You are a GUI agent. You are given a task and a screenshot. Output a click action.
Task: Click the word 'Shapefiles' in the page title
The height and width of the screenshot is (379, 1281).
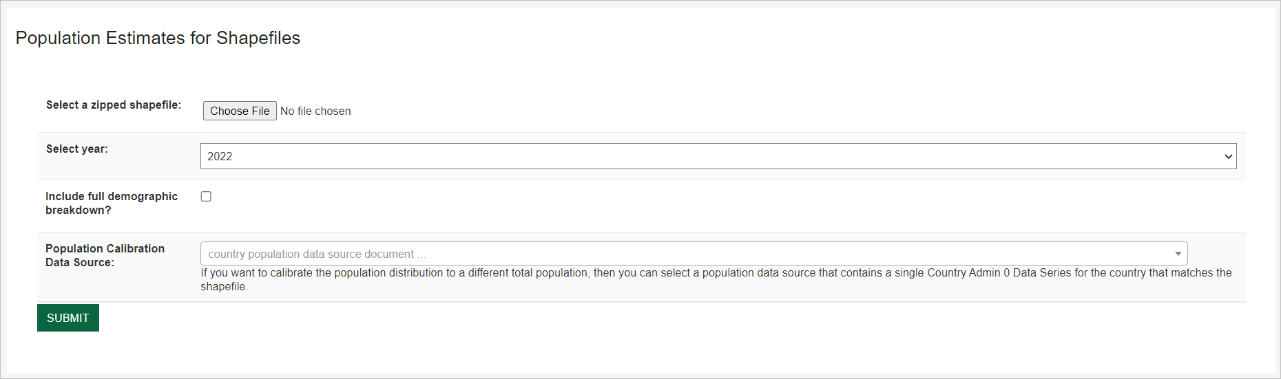(258, 38)
